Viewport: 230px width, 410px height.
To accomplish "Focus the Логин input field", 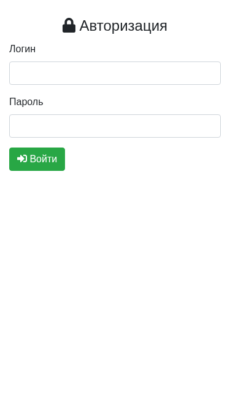I will tap(115, 73).
